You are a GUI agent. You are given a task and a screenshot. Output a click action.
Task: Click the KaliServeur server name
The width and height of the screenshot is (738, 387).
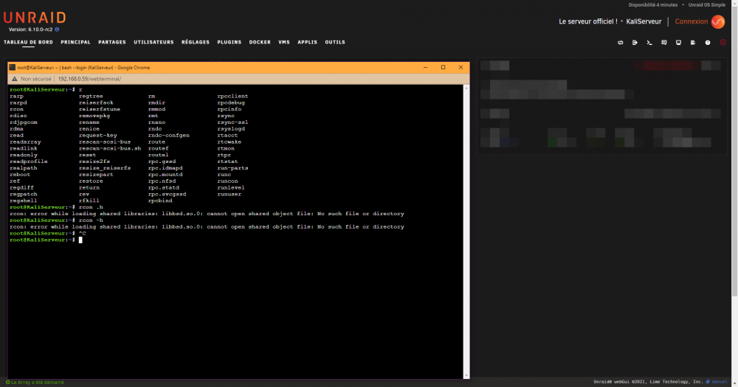coord(644,21)
